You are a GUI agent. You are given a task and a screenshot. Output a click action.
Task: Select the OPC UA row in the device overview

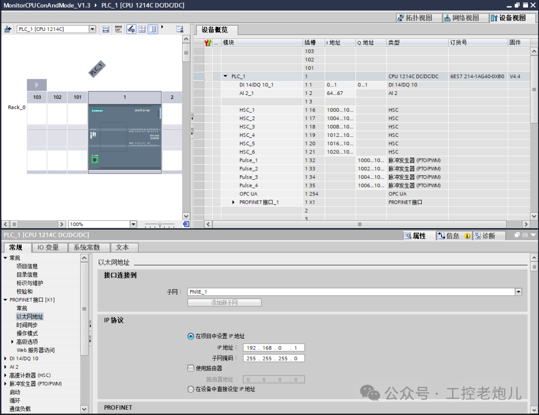point(362,194)
